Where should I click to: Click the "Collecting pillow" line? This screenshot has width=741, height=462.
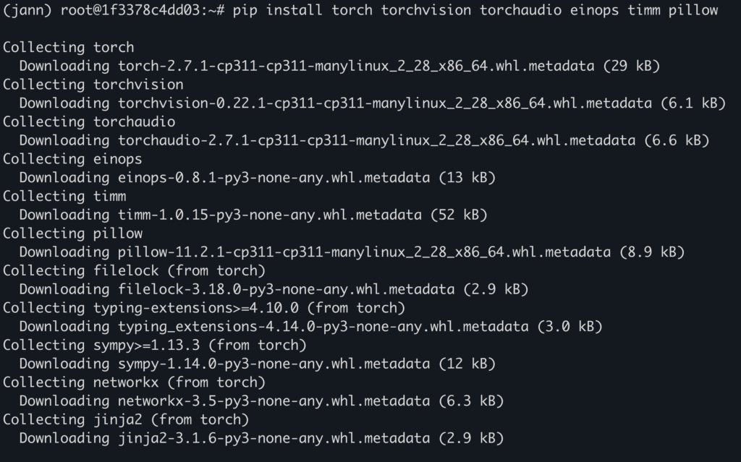tap(72, 234)
